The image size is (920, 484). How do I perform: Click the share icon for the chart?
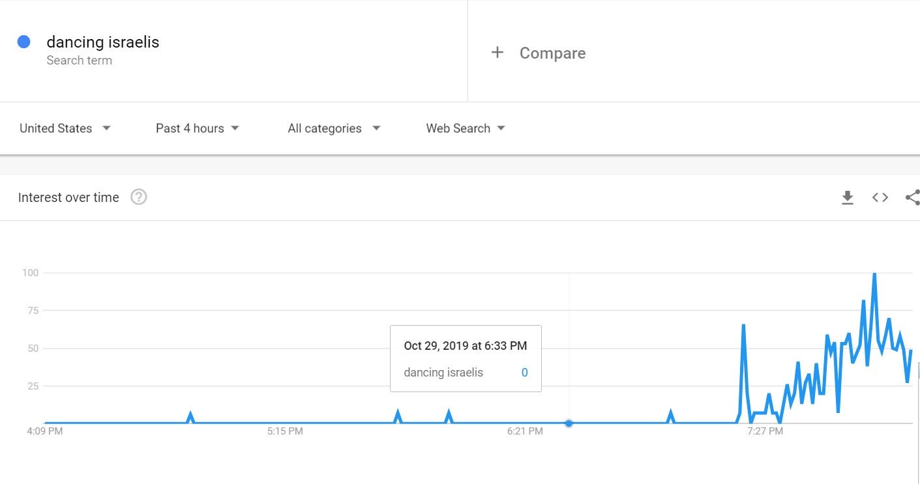[913, 197]
